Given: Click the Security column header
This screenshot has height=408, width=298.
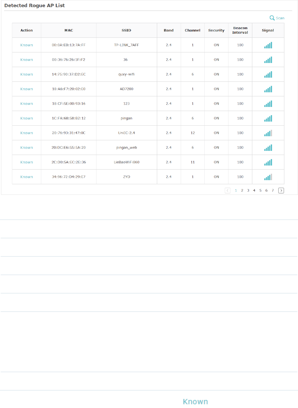Looking at the screenshot, I should pos(216,30).
